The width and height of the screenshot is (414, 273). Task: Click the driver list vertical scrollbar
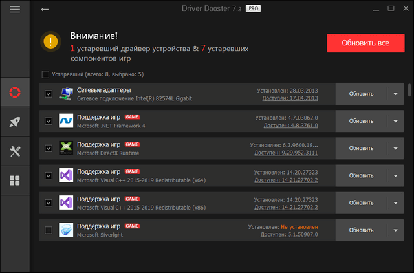pos(409,90)
